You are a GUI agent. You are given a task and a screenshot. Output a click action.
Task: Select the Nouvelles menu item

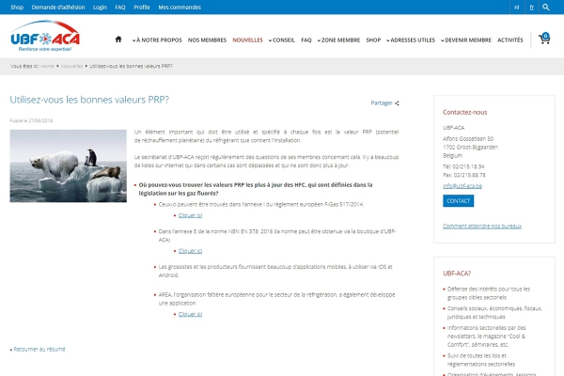pos(247,39)
